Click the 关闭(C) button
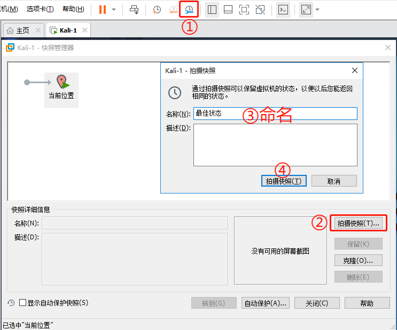Image resolution: width=397 pixels, height=330 pixels. (317, 303)
